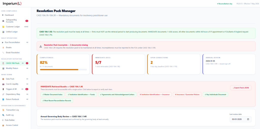The image size is (260, 129).
Task: Open Safeguarding Accounts section
Action: tap(15, 21)
